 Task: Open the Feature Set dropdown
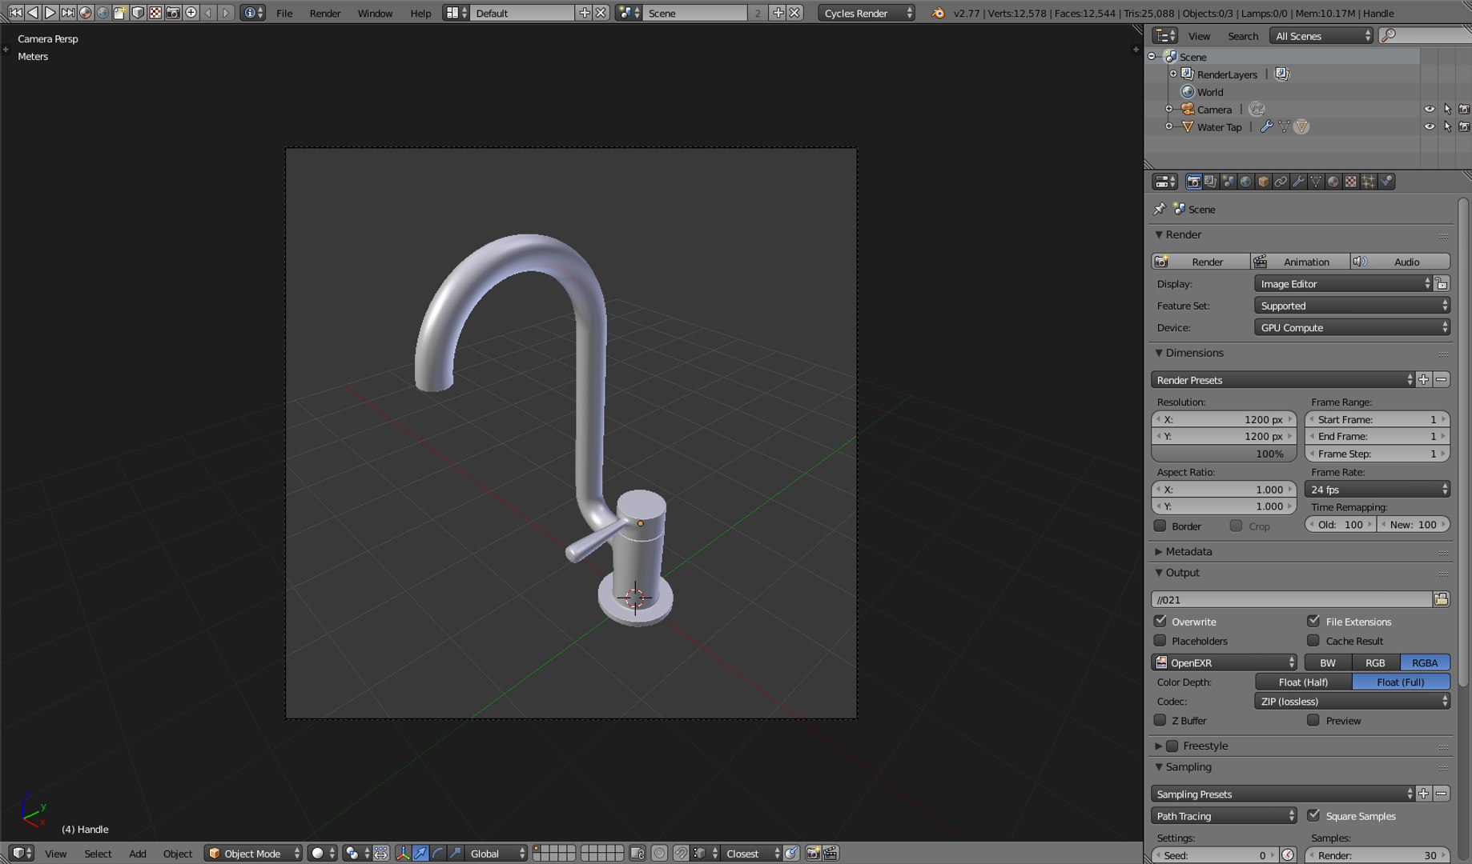pos(1352,306)
